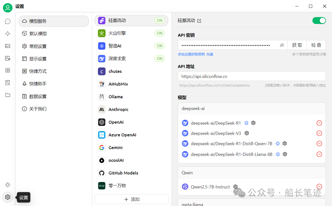This screenshot has height=206, width=332.
Task: Follow the 点击这里获取密钥 link
Action: (191, 54)
